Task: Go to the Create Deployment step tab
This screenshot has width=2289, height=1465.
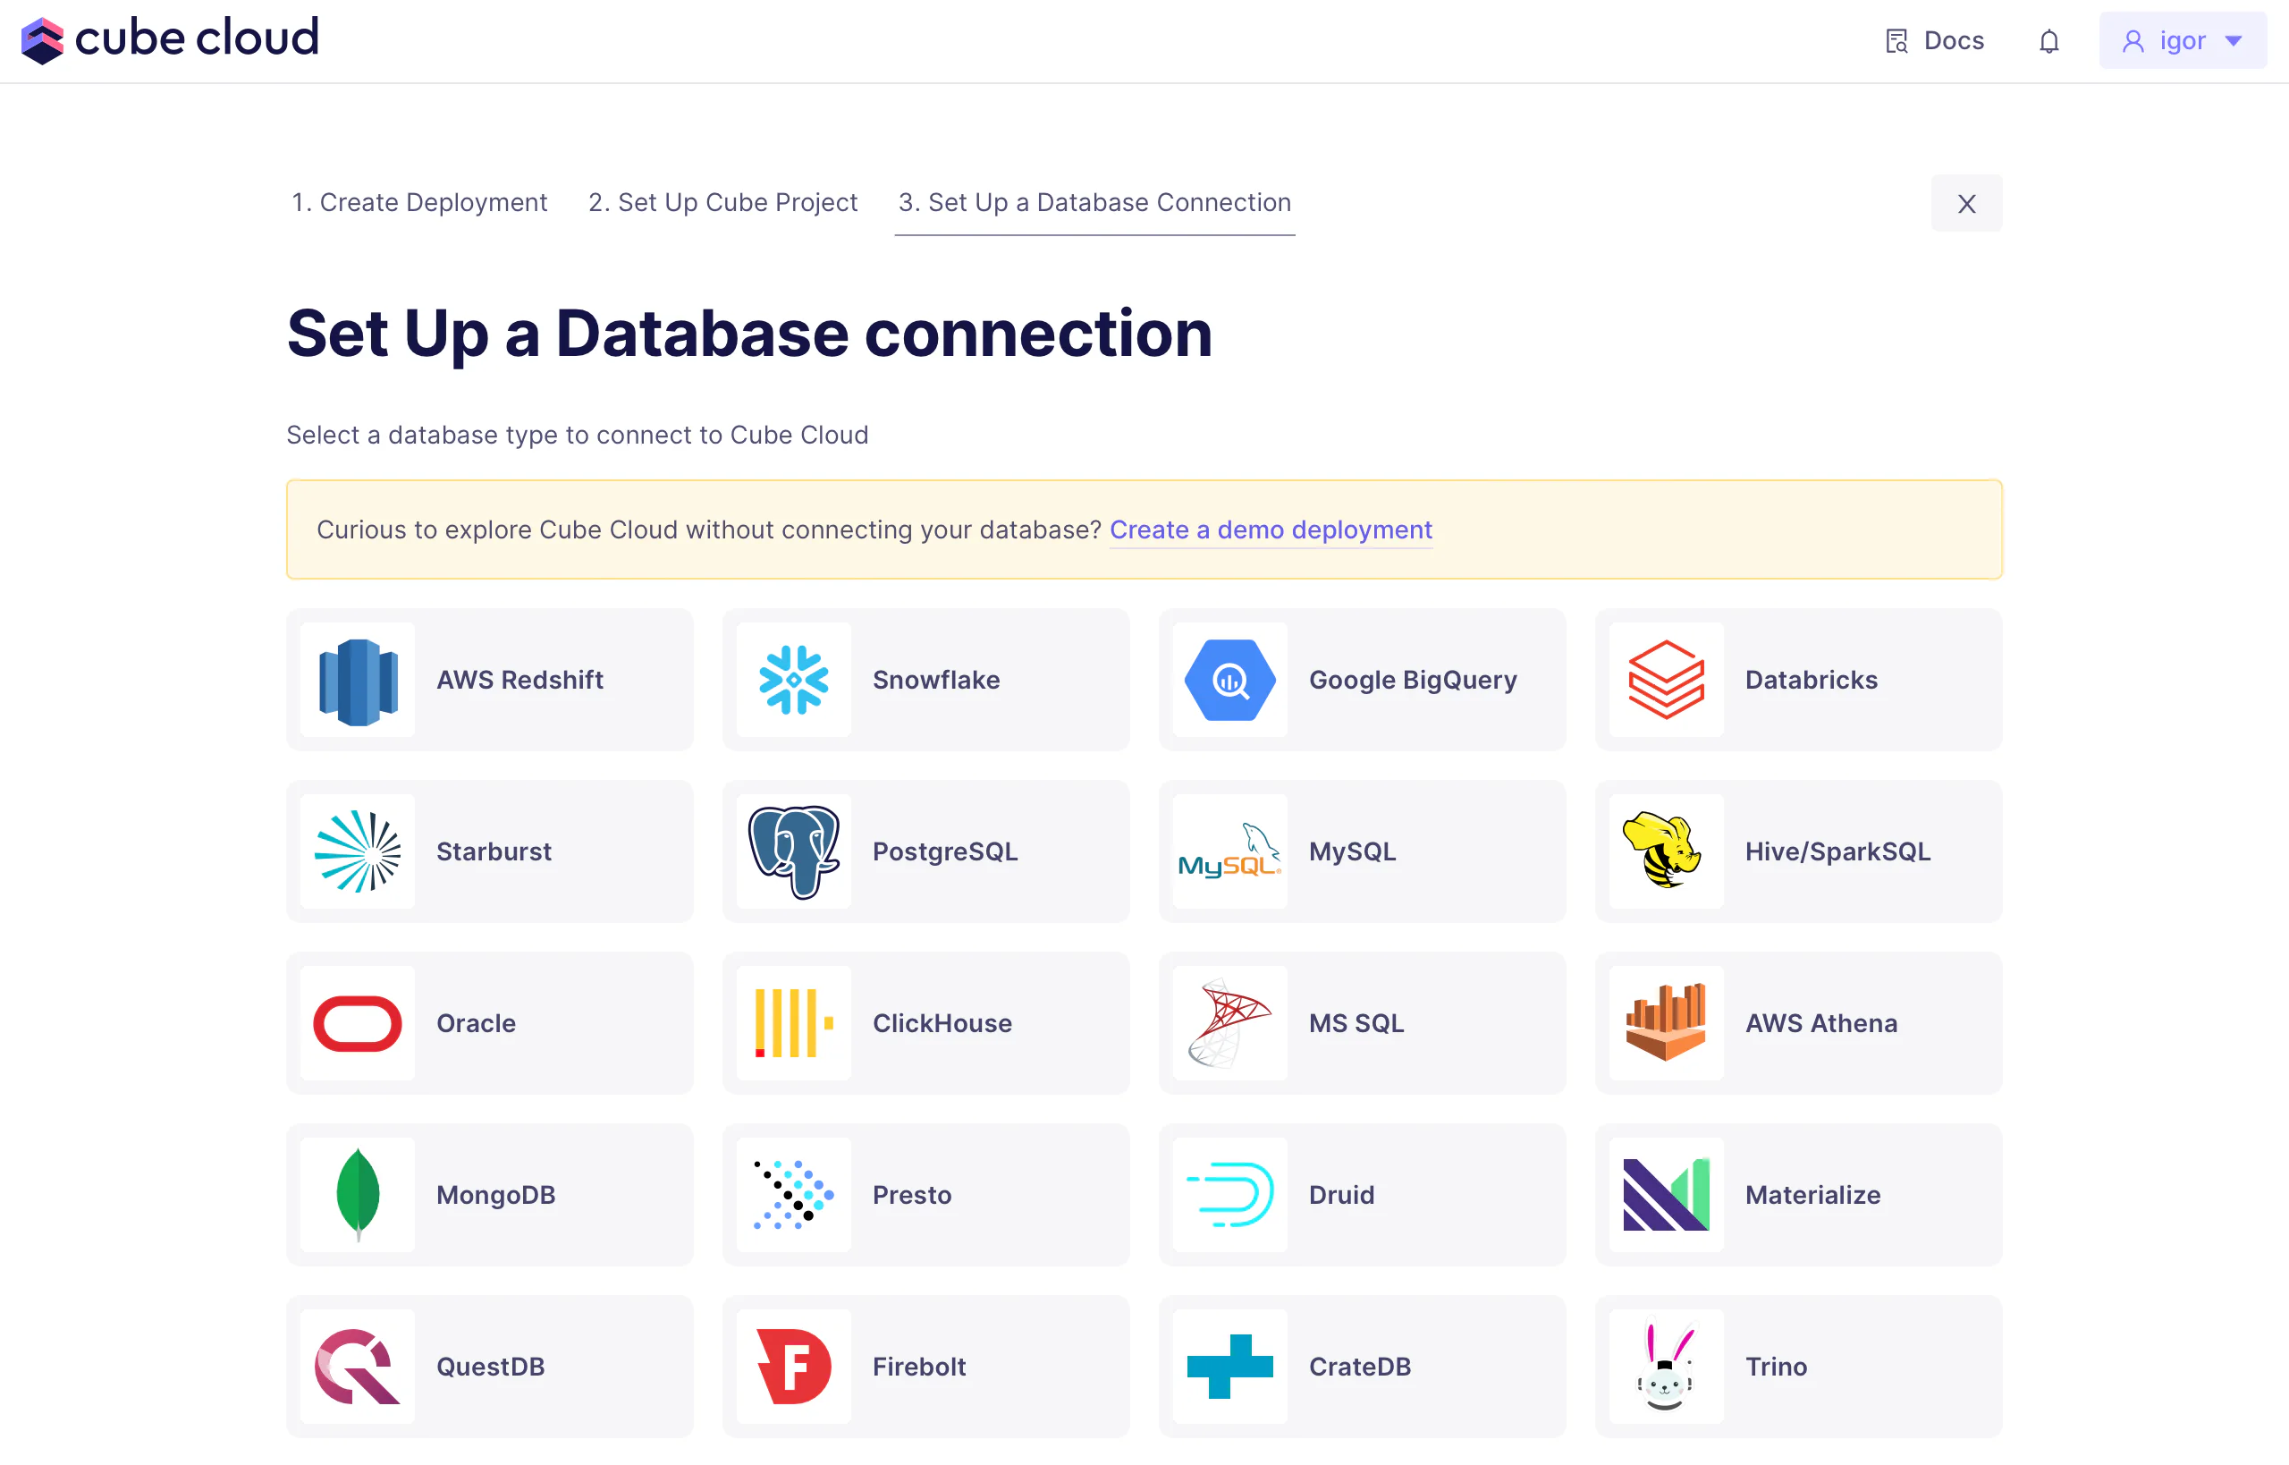Action: pyautogui.click(x=419, y=203)
